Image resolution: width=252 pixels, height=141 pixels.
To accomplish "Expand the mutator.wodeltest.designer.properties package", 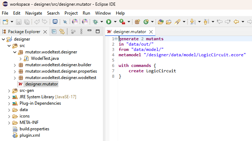I will tap(15, 72).
